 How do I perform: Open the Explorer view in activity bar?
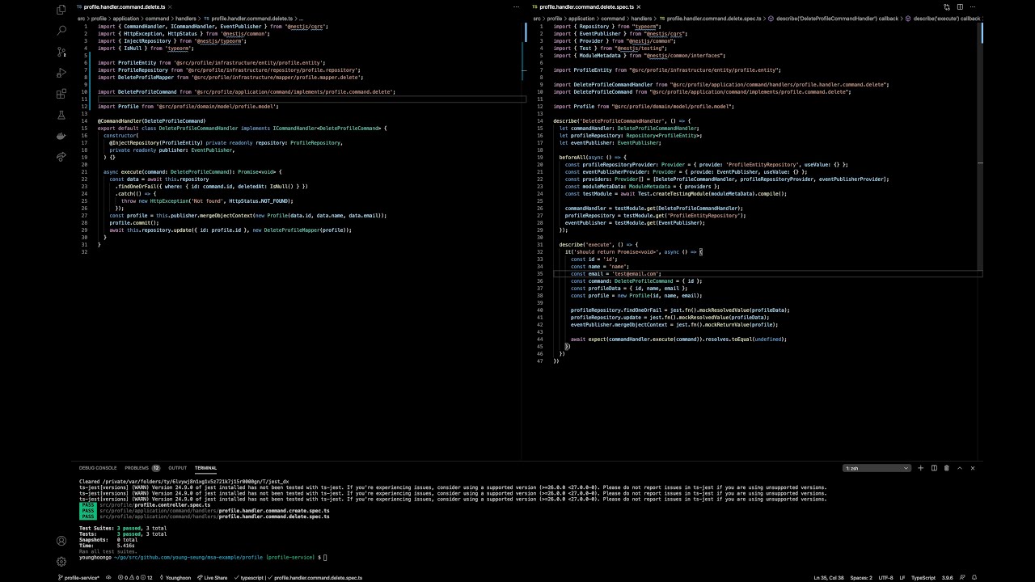tap(61, 10)
